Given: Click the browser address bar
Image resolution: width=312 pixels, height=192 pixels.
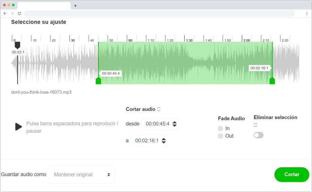Looking at the screenshot, I should pyautogui.click(x=159, y=13).
